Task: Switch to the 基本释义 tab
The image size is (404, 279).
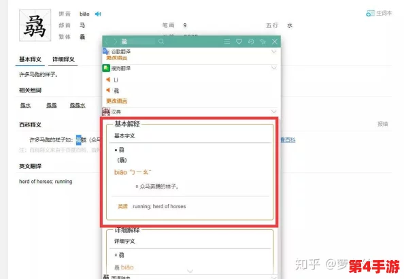Action: click(30, 59)
